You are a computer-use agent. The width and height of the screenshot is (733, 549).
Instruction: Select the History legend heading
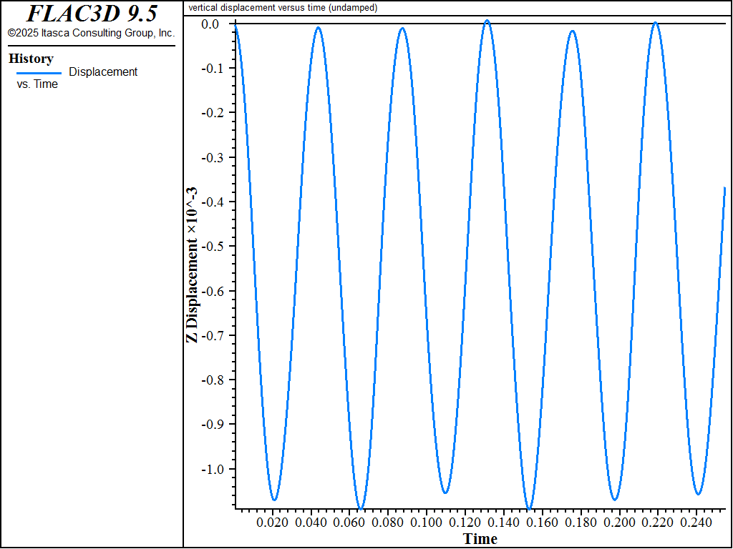click(x=31, y=59)
